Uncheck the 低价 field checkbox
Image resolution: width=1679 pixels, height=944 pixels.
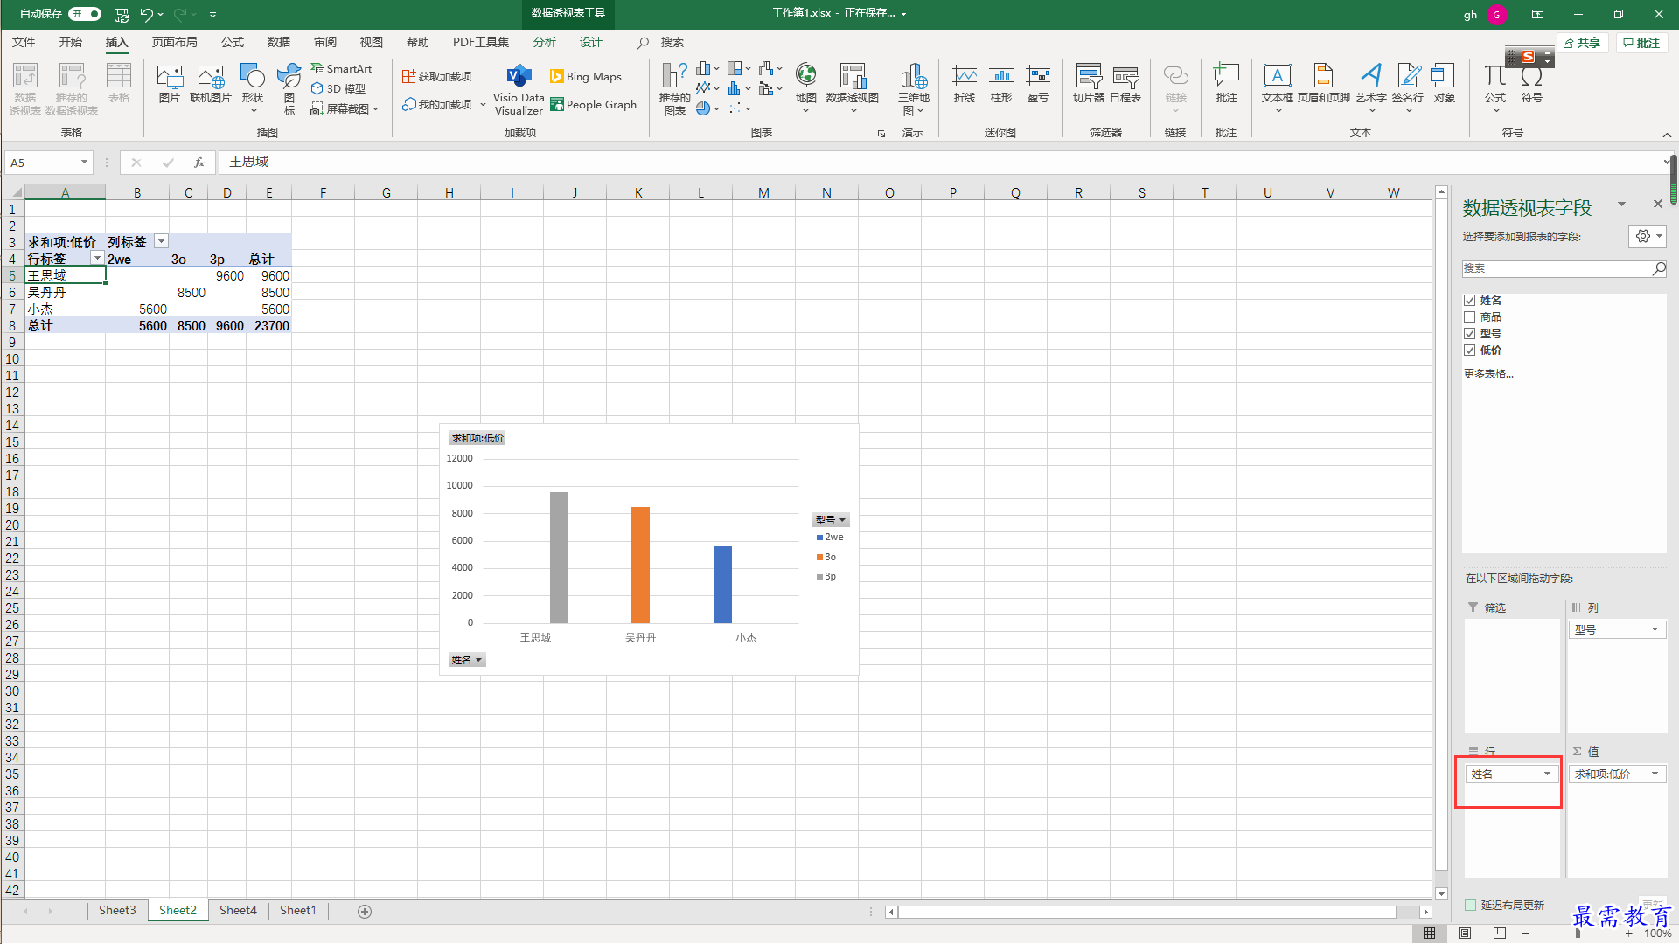click(1470, 351)
